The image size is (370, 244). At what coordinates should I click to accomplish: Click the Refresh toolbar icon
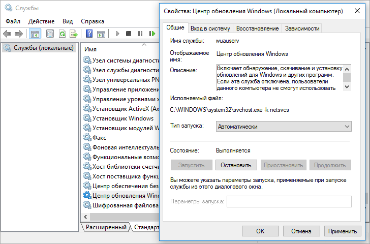point(62,34)
